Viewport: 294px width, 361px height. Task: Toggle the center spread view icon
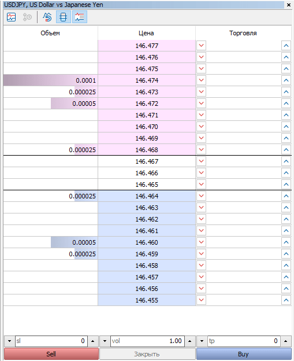(x=64, y=17)
